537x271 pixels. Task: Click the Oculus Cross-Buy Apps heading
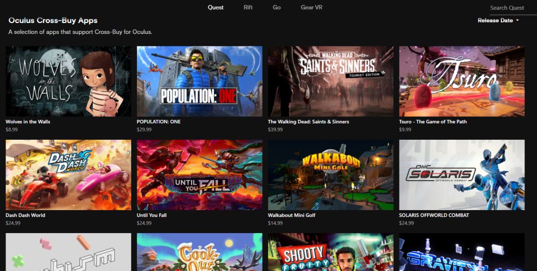(x=53, y=20)
